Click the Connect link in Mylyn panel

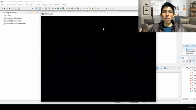pyautogui.click(x=189, y=49)
